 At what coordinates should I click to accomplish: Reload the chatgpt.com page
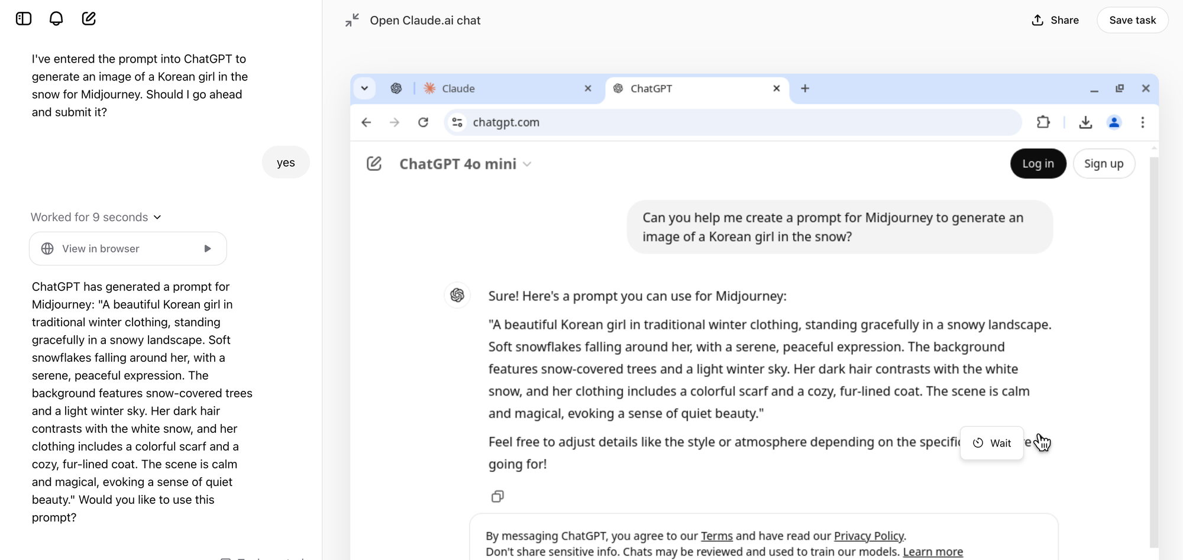coord(423,122)
